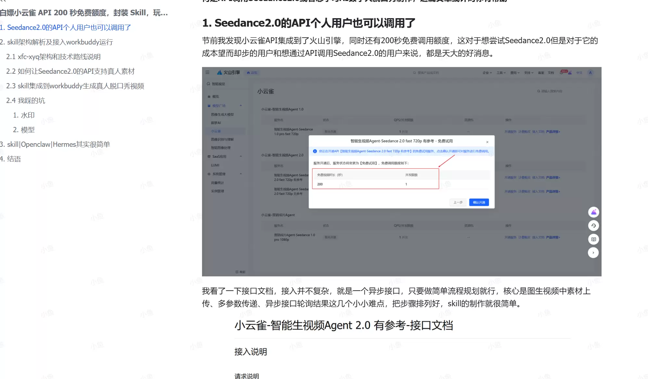The width and height of the screenshot is (648, 379).
Task: Select outline item '2.2 如何让Seedance2.0的API支持真人素材'
Action: point(70,71)
